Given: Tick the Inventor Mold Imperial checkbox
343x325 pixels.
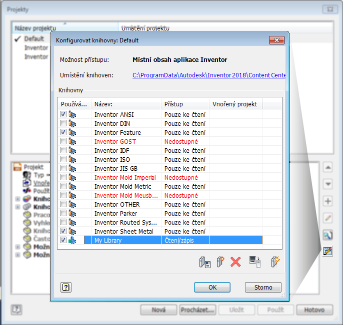Looking at the screenshot, I should click(x=63, y=177).
